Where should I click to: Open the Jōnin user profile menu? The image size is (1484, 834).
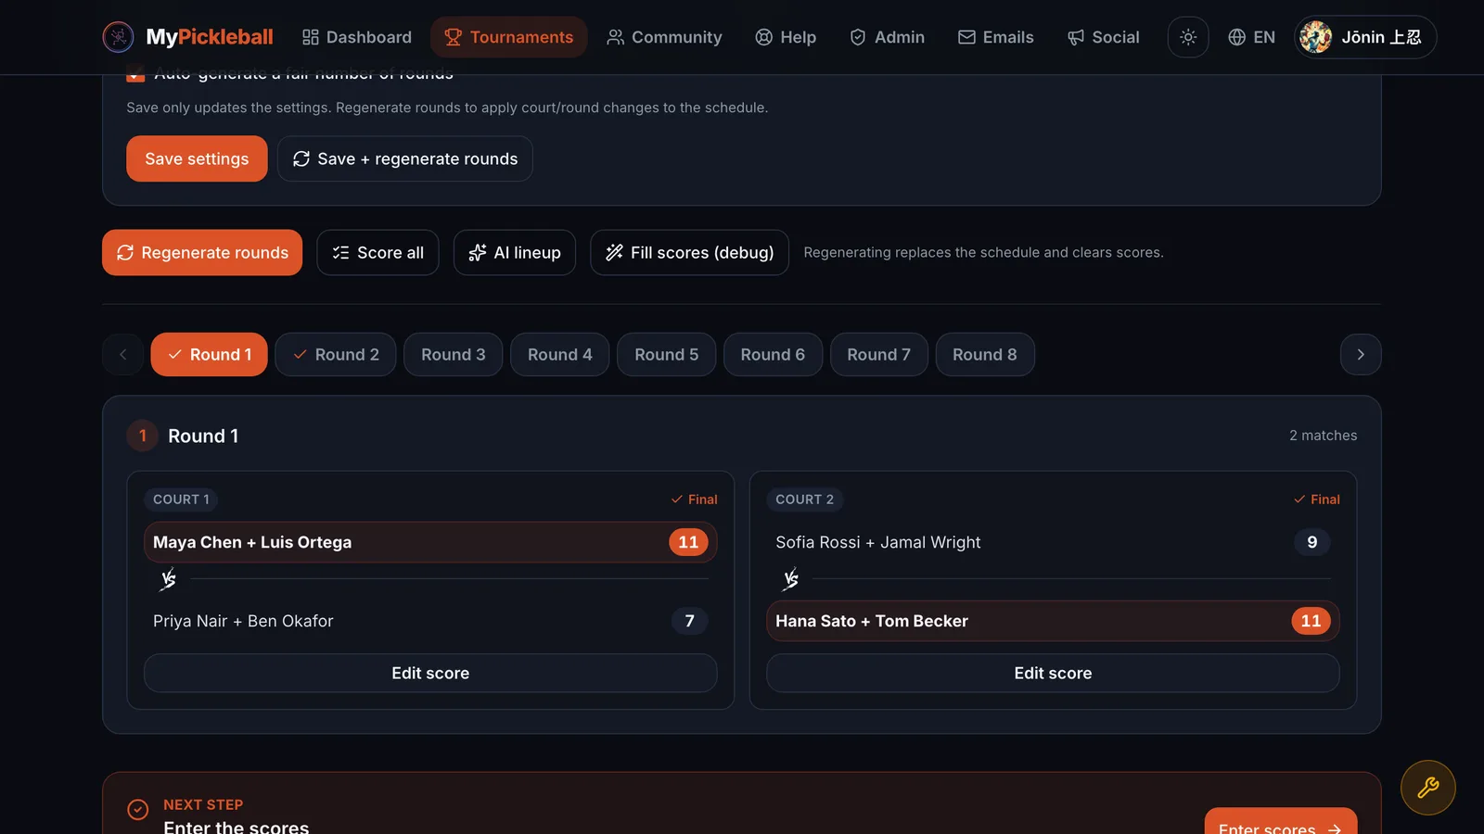(1365, 37)
